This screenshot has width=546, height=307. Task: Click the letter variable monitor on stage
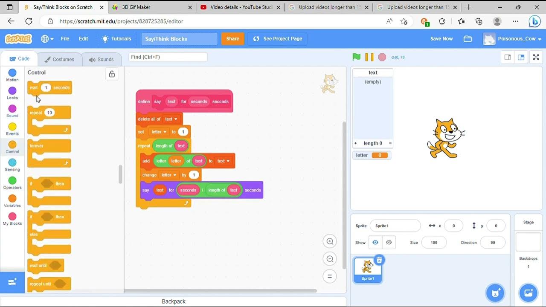point(372,155)
